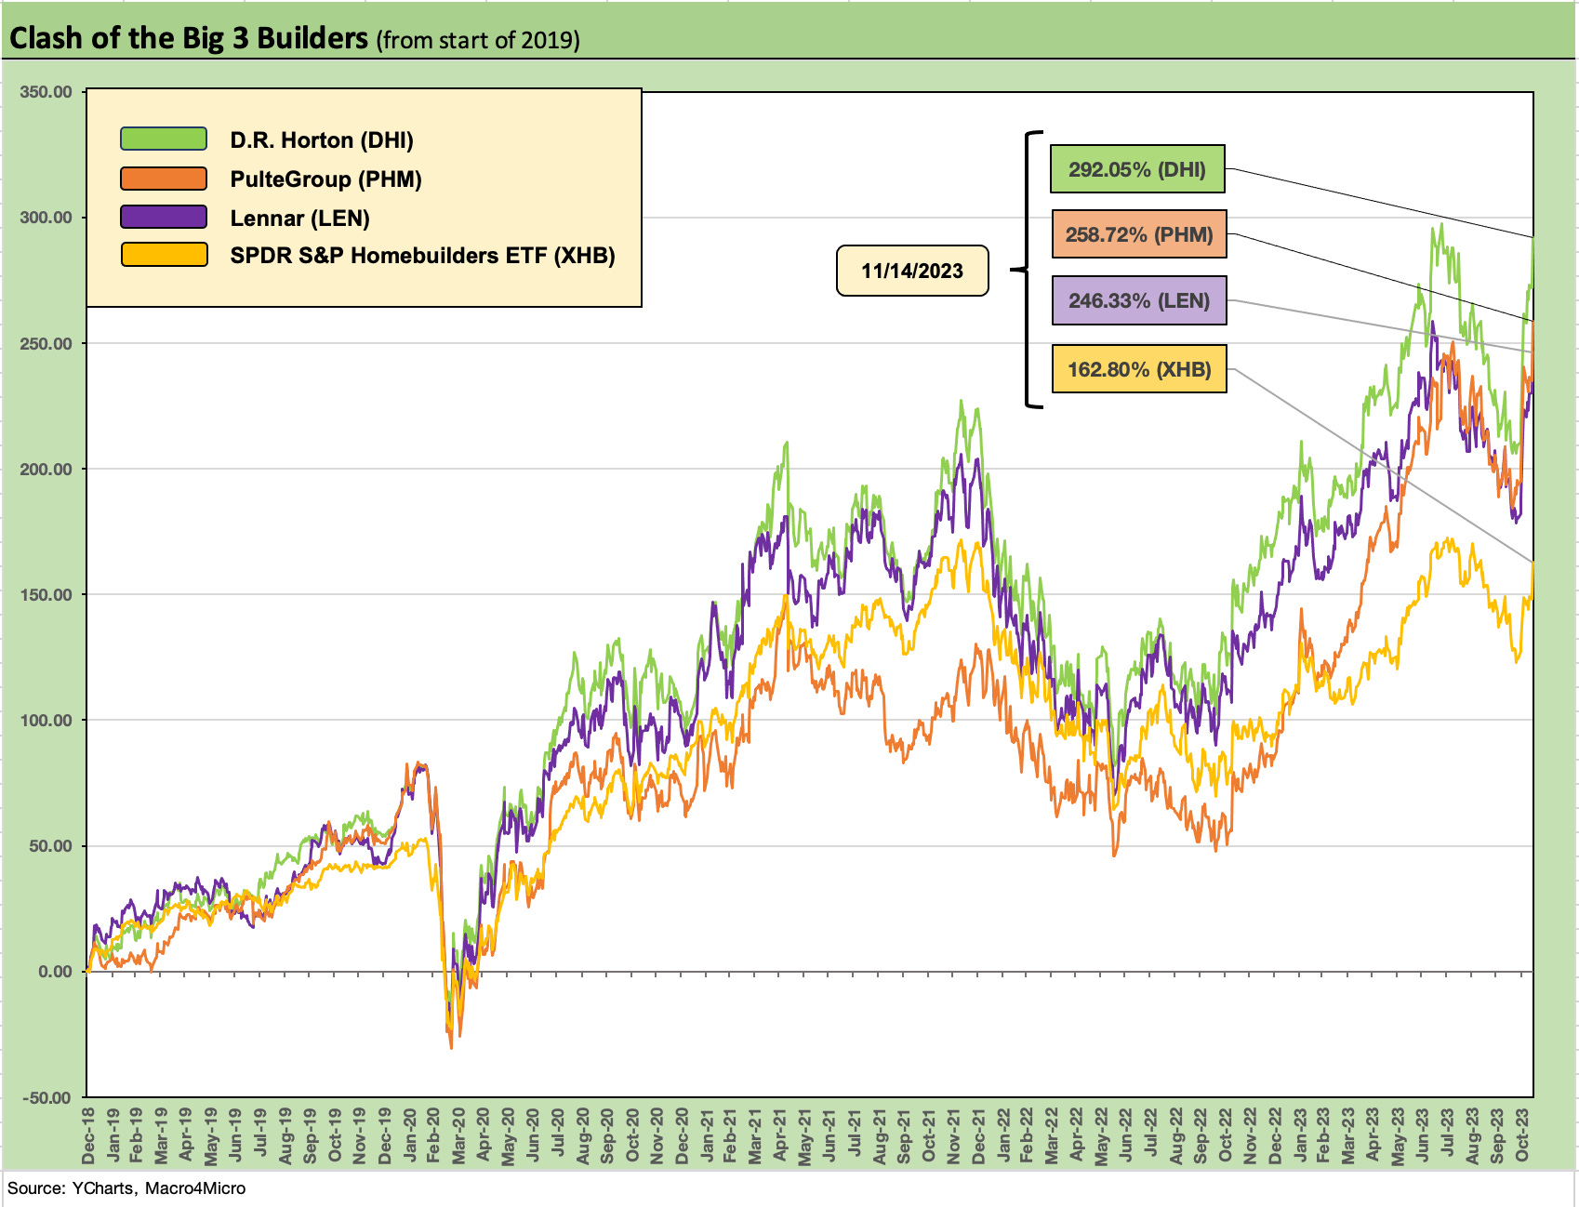Image resolution: width=1579 pixels, height=1207 pixels.
Task: Click the orange PulteGroup legend swatch
Action: (x=164, y=179)
